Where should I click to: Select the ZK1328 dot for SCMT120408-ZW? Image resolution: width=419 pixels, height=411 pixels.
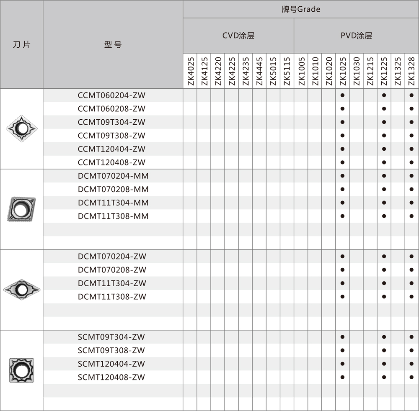pos(411,377)
